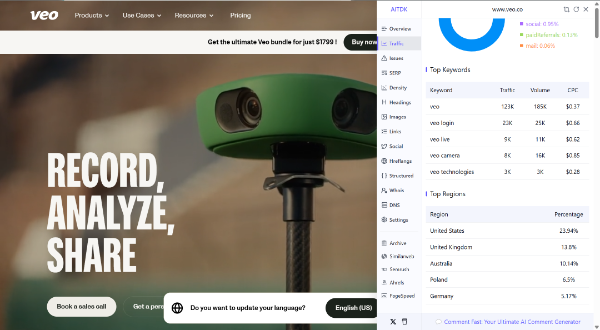Click the Semrush icon

[x=384, y=269]
